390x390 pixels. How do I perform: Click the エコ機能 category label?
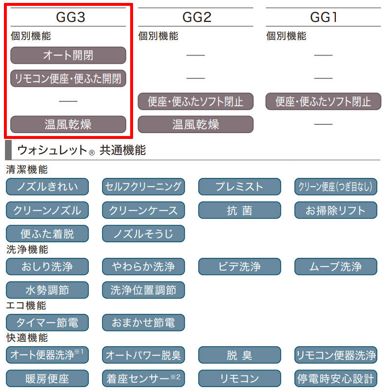(x=26, y=306)
